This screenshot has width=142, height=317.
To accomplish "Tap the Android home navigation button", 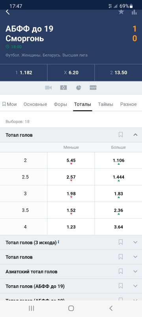I will pyautogui.click(x=71, y=308).
